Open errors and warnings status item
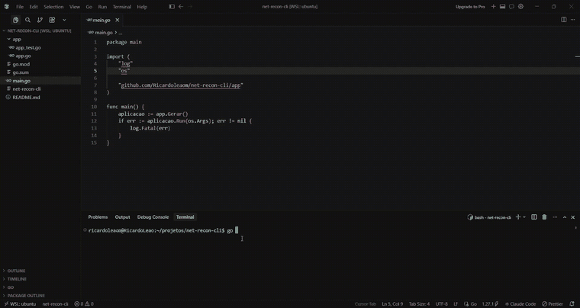580x308 pixels. [x=84, y=304]
